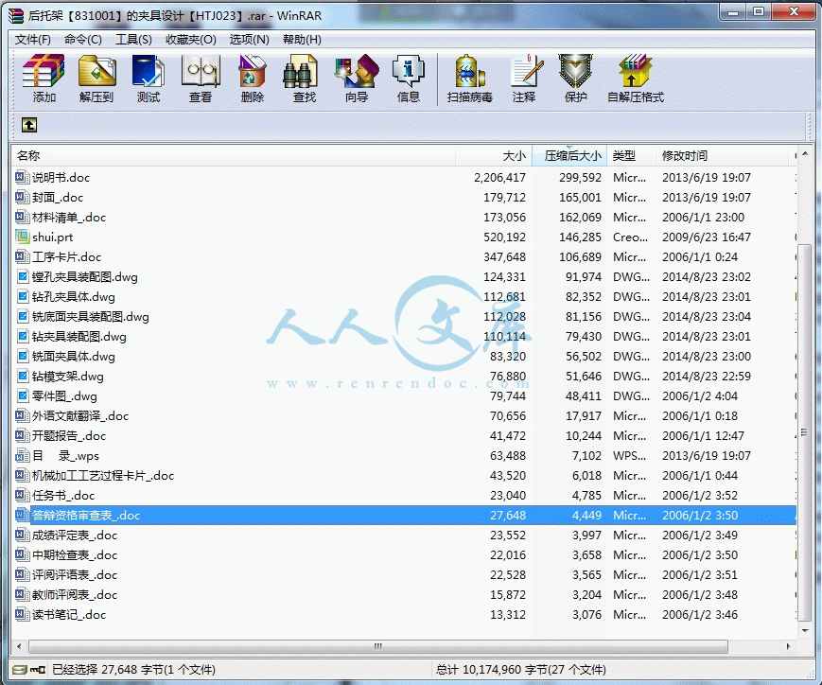
Task: Go up one folder level with arrow icon
Action: pyautogui.click(x=29, y=125)
